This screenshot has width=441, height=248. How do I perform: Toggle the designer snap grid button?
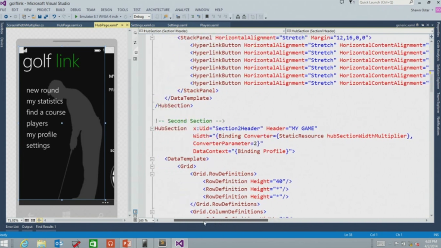coord(26,220)
